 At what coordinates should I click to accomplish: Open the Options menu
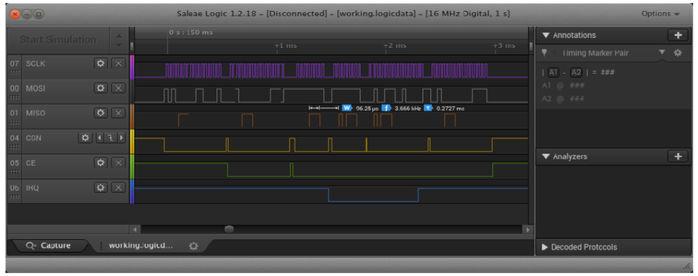[x=661, y=14]
